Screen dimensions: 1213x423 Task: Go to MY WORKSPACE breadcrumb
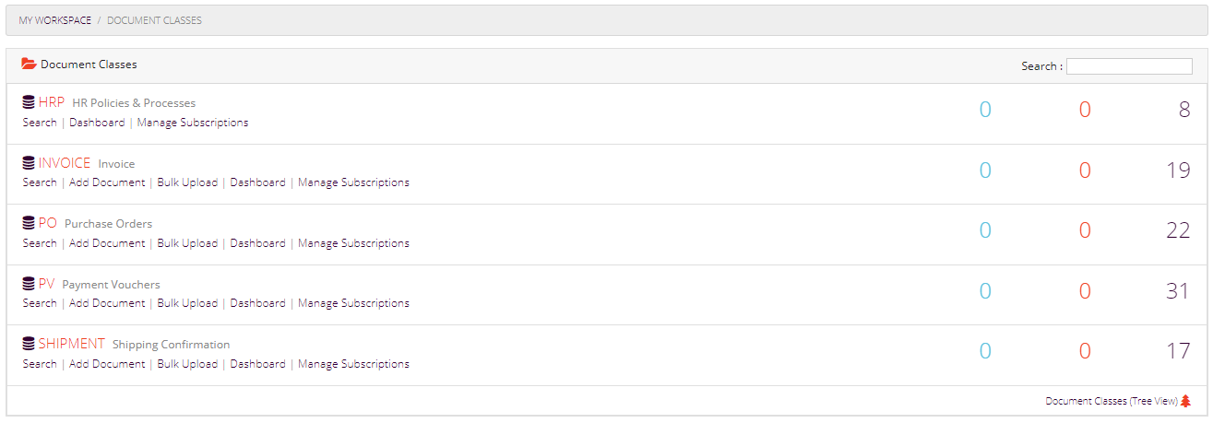(55, 20)
